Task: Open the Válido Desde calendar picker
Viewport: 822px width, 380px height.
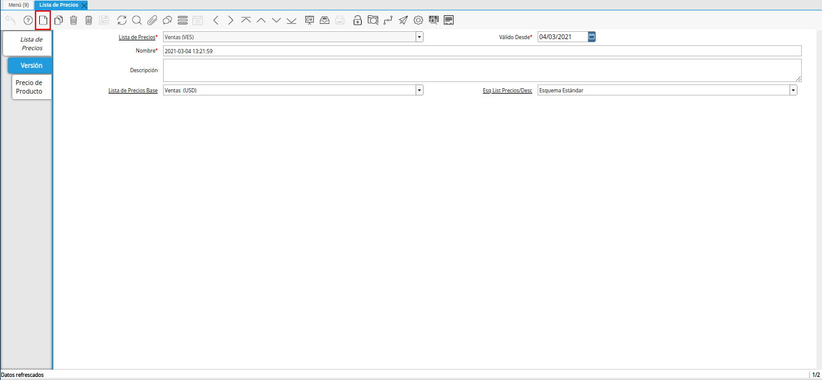Action: click(x=592, y=37)
